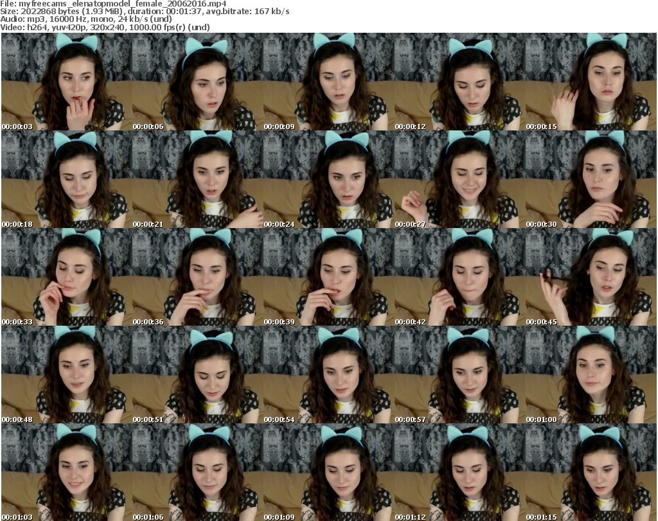Choose the frame labeled 00:00:39

point(328,278)
